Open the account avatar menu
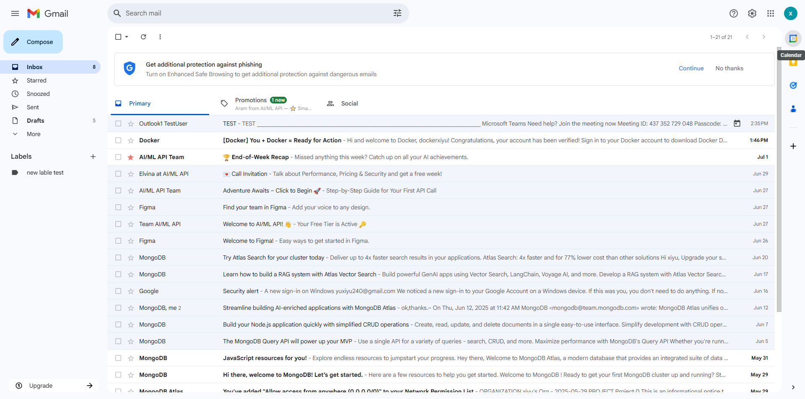Viewport: 805px width, 399px height. tap(791, 13)
